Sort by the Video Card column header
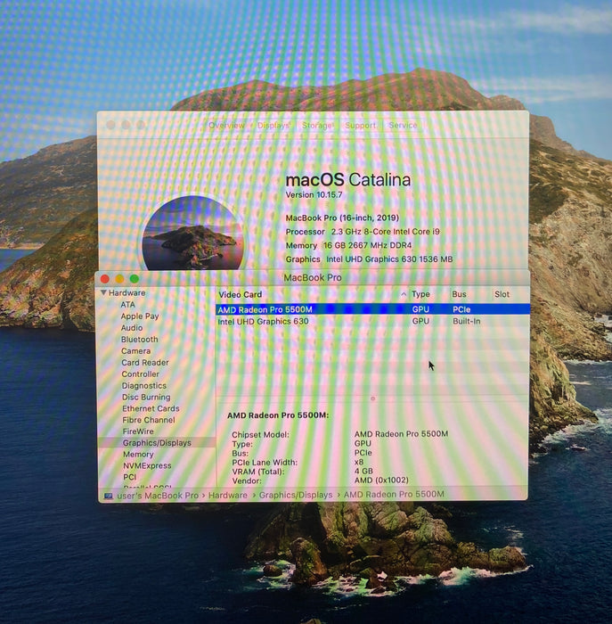 coord(241,294)
